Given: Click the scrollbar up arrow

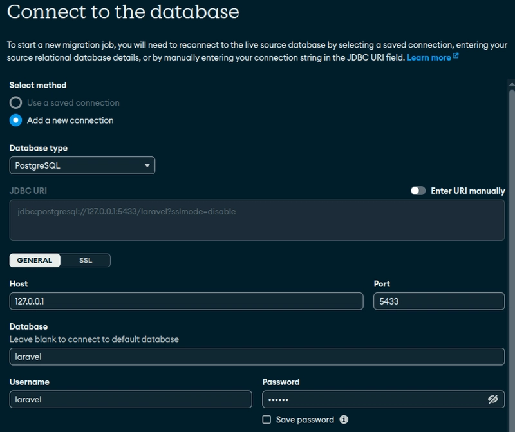Looking at the screenshot, I should (x=512, y=83).
